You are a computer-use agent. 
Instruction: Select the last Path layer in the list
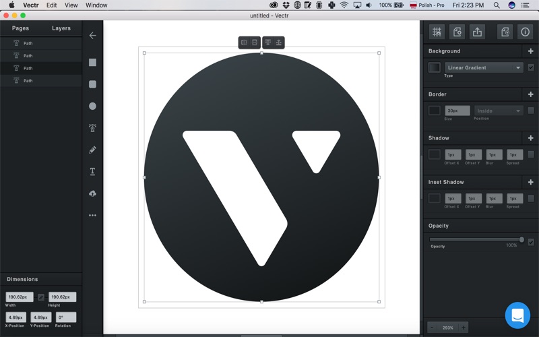41,80
